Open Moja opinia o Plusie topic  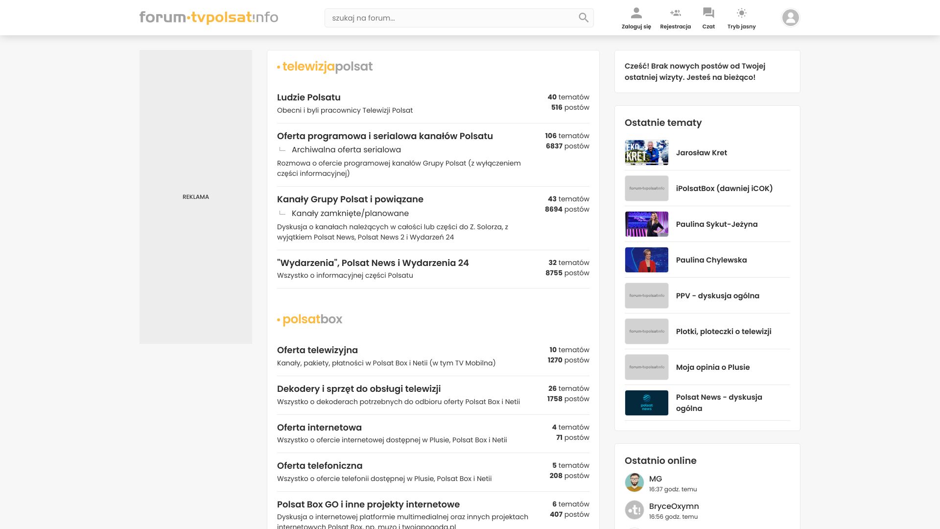[x=713, y=367]
